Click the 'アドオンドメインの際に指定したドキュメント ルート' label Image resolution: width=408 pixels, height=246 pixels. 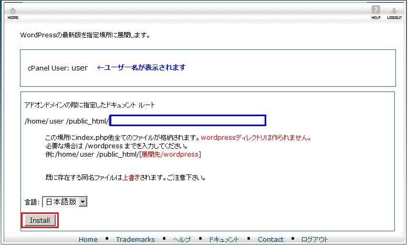[x=89, y=105]
